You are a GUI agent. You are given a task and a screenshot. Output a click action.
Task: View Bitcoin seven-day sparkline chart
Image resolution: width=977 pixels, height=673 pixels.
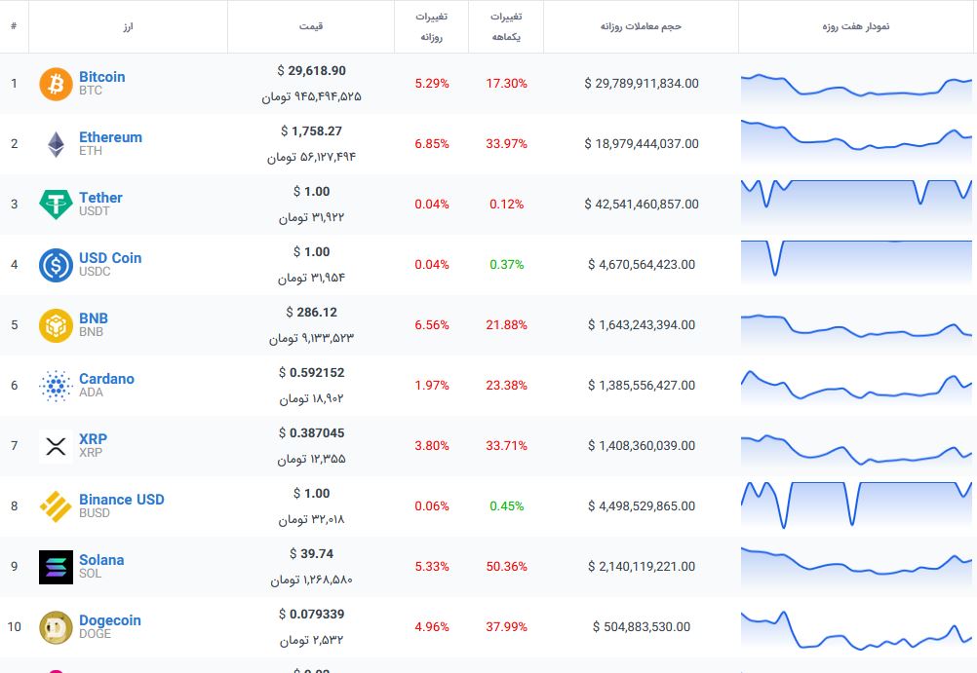coord(856,88)
